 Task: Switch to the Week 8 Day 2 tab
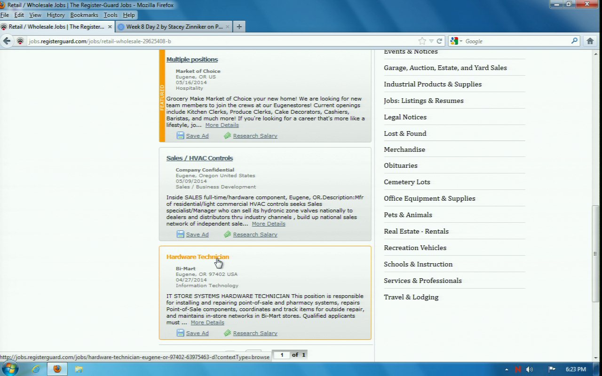173,27
